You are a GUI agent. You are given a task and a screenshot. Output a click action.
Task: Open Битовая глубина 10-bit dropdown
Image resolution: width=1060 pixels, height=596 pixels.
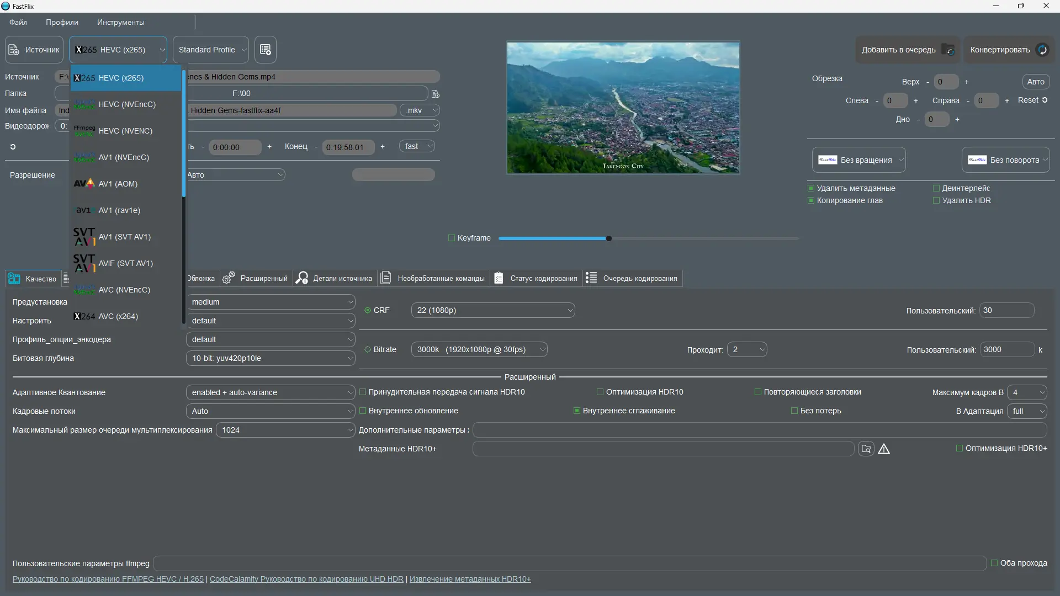[271, 358]
